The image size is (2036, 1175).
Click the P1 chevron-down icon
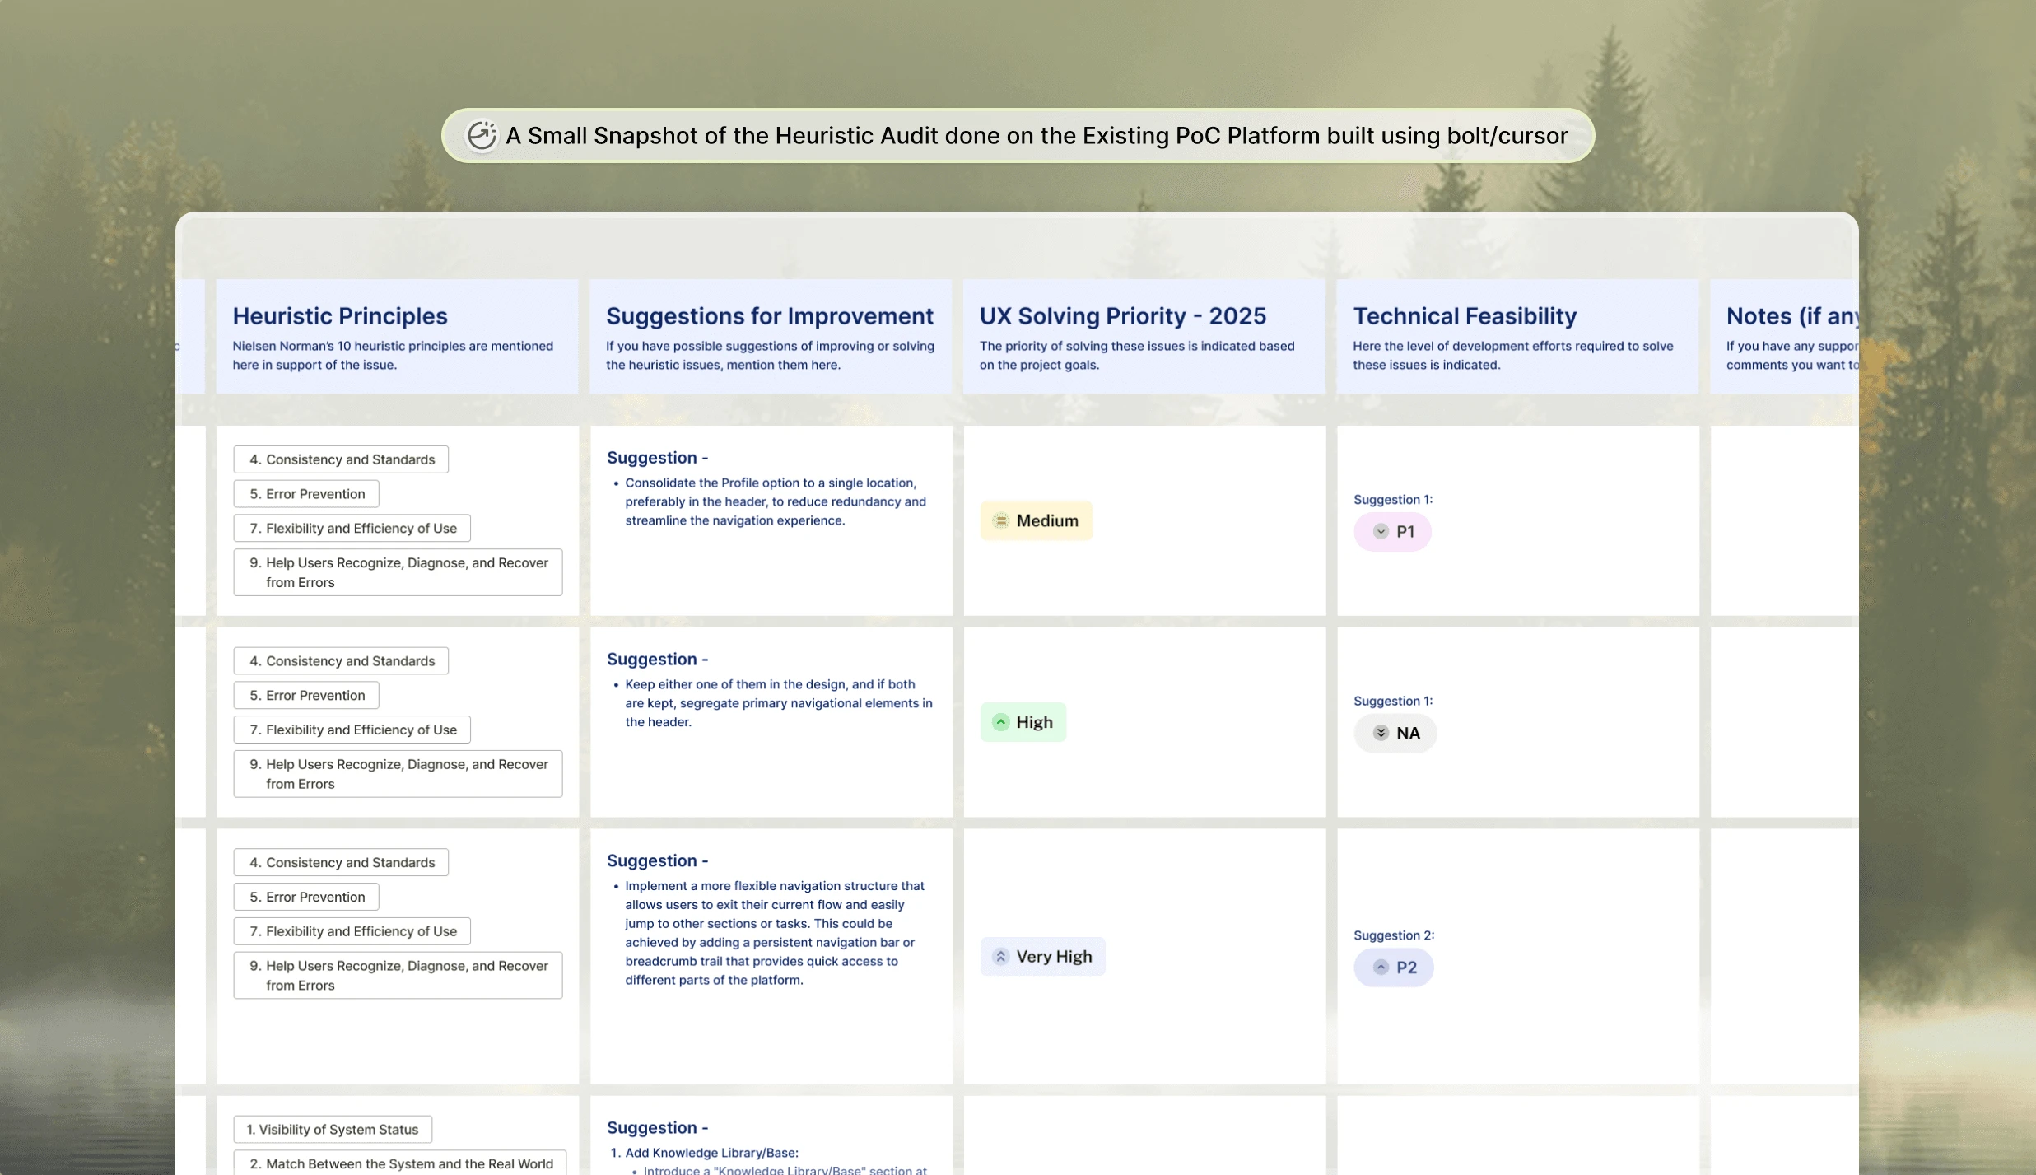click(1381, 532)
